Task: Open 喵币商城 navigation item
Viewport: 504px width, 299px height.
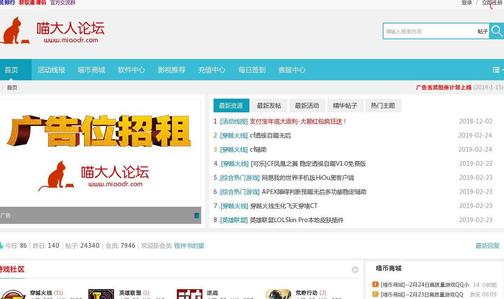Action: point(91,70)
